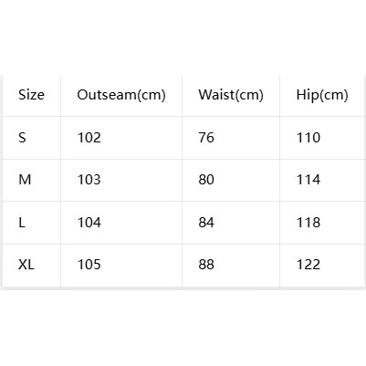
Task: Click outseam value 103
Action: 89,180
